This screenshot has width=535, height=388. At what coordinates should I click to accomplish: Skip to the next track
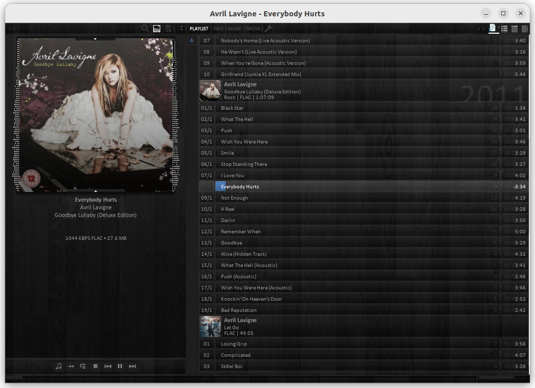click(133, 366)
